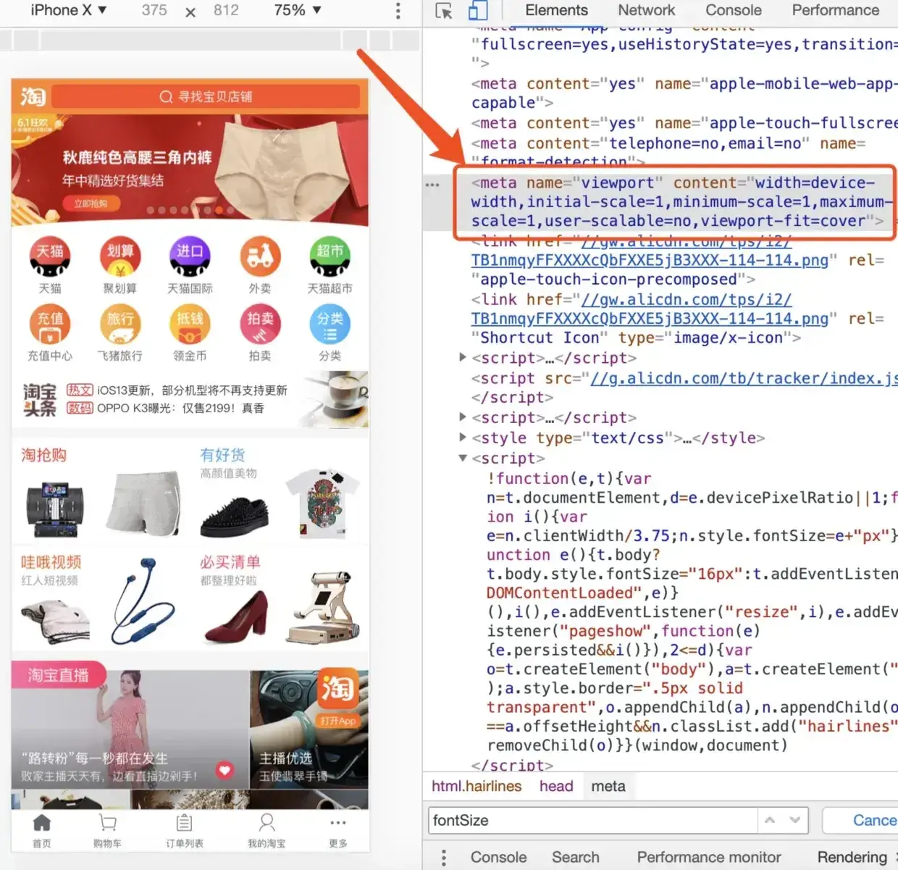The width and height of the screenshot is (898, 870).
Task: Go to next search result arrow
Action: point(794,820)
